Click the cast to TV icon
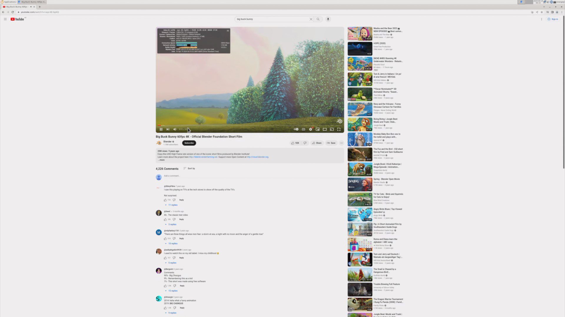The image size is (565, 317). coord(332,129)
